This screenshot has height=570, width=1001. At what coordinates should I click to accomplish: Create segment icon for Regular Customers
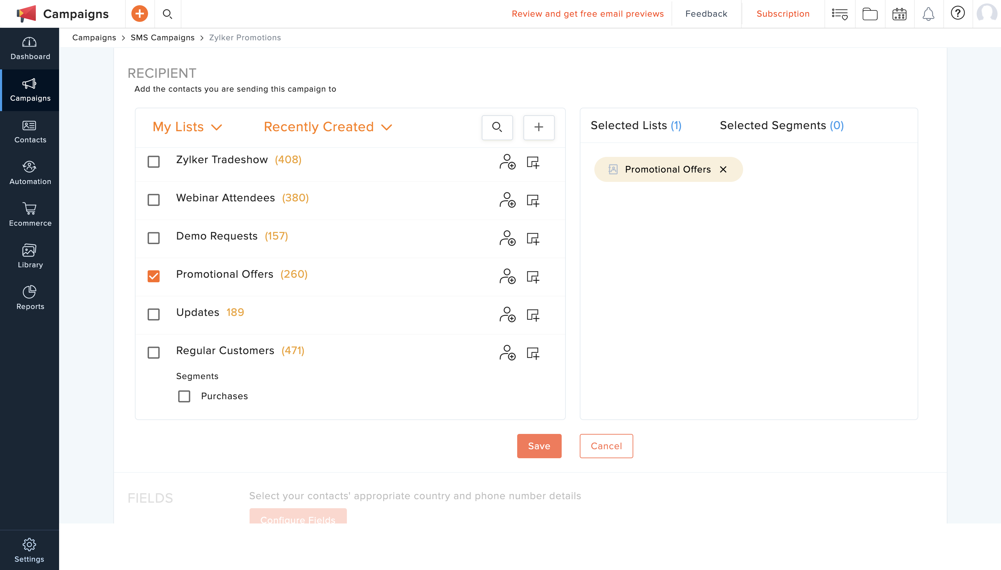coord(533,353)
